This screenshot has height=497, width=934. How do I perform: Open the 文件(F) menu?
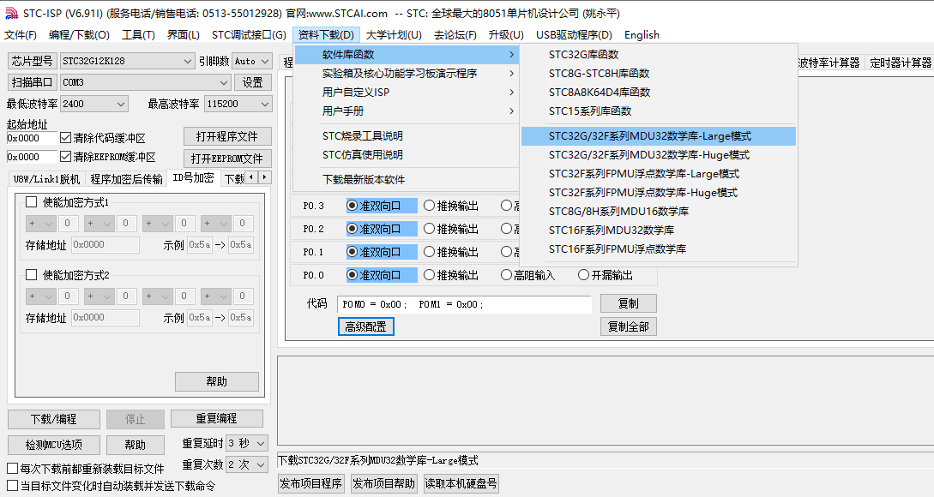21,35
